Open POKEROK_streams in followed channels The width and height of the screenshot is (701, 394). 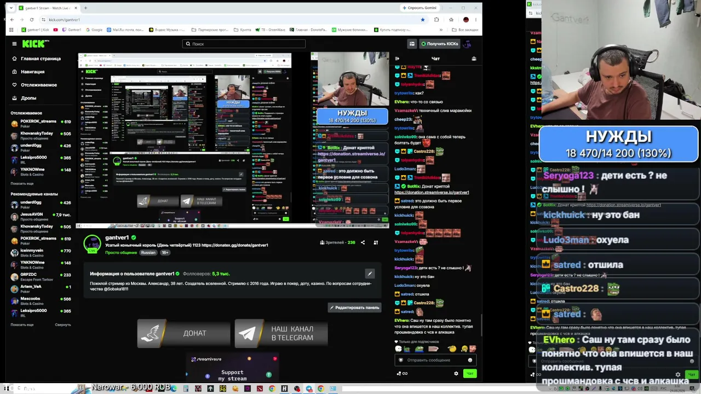(41, 123)
